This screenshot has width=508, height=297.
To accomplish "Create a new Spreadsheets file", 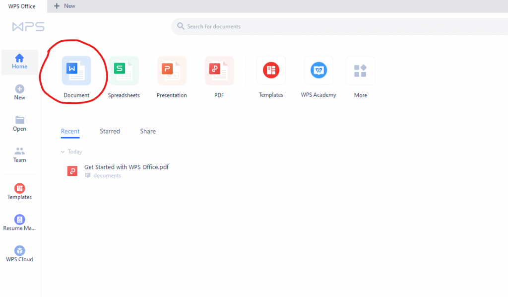I will coord(124,71).
